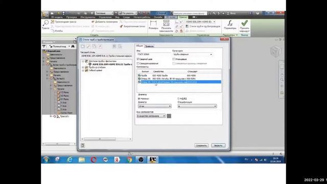Expand the Труба со сгибами node
This screenshot has width=327, height=184.
(83, 67)
